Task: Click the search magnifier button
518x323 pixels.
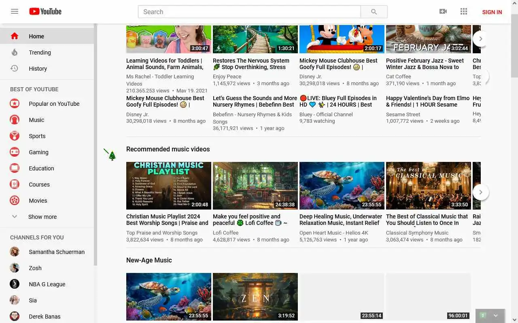Action: pyautogui.click(x=374, y=12)
